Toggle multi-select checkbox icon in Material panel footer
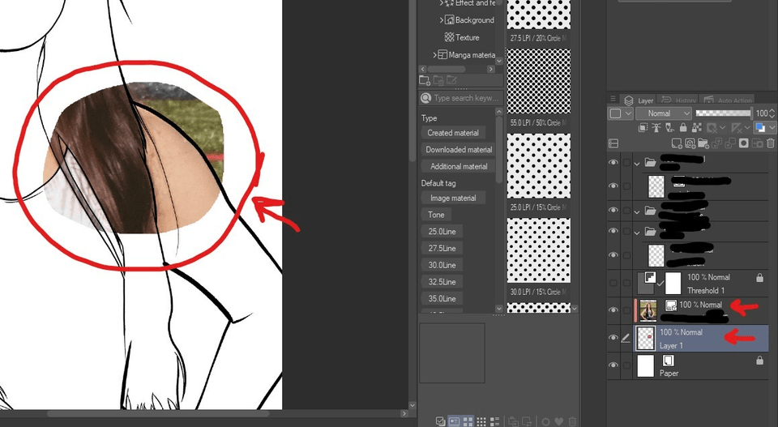Image resolution: width=778 pixels, height=427 pixels. tap(440, 421)
